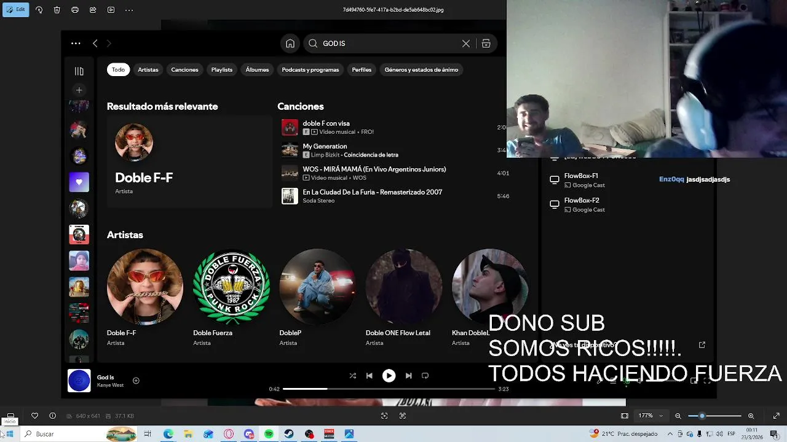Click the taskbar 'Buscar' search box
Screen dimensions: 787x442
click(80, 434)
